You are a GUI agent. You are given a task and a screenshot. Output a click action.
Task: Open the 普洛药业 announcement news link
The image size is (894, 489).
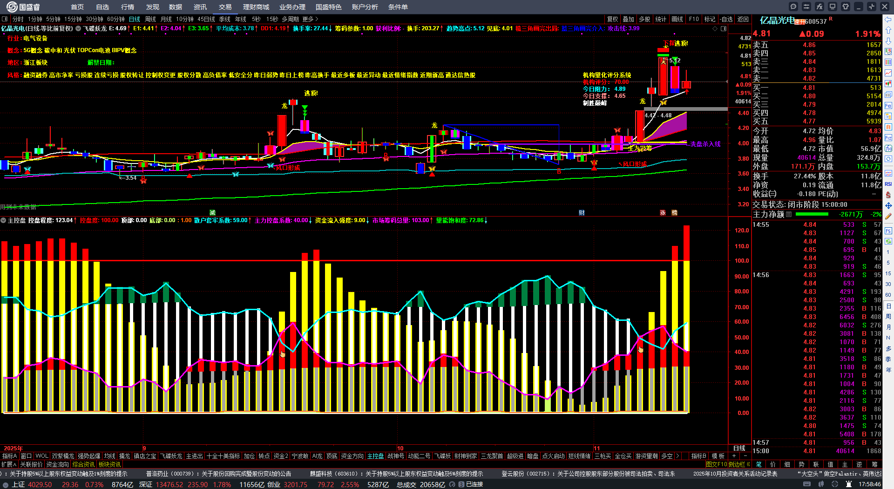point(218,474)
